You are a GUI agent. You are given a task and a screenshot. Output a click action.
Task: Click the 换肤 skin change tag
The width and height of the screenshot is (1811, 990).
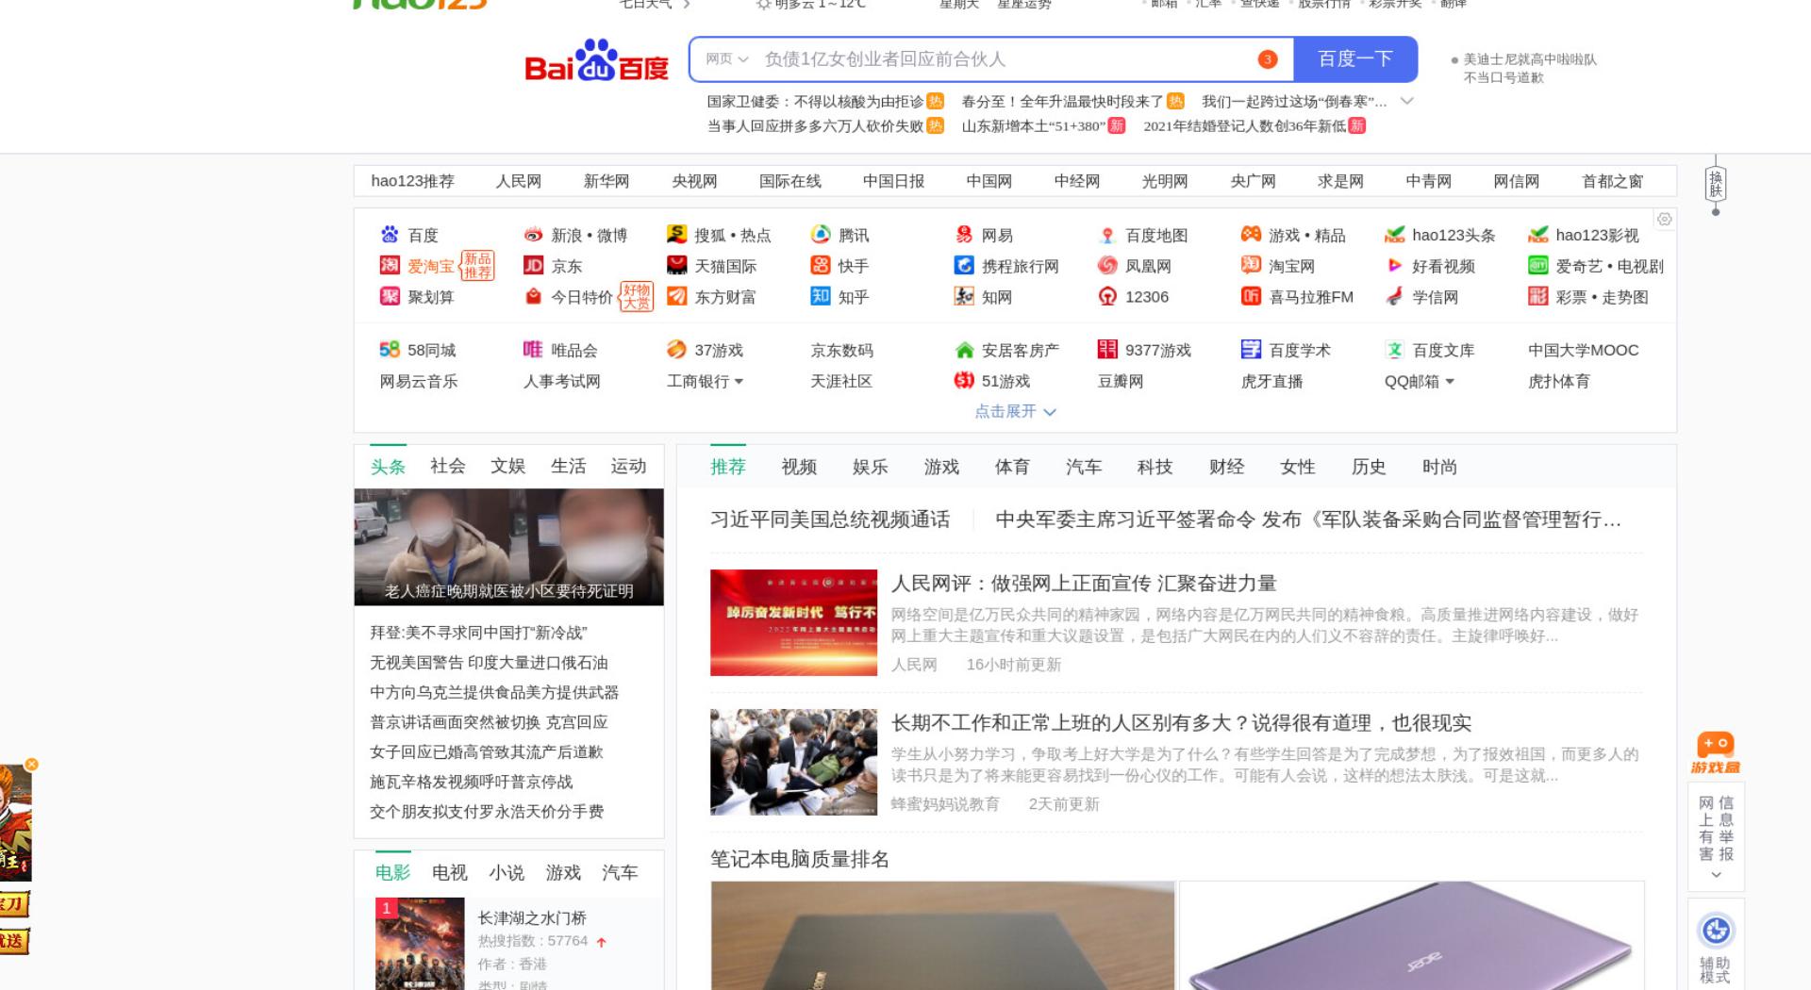tap(1716, 184)
